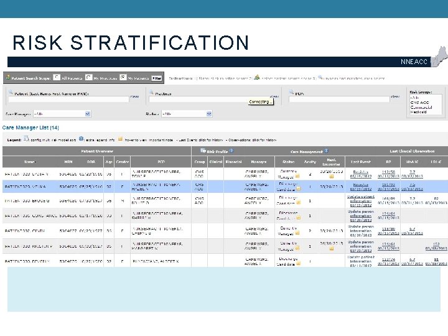Clear the PCP search field
Screen dimensions: 448x336
(395, 97)
